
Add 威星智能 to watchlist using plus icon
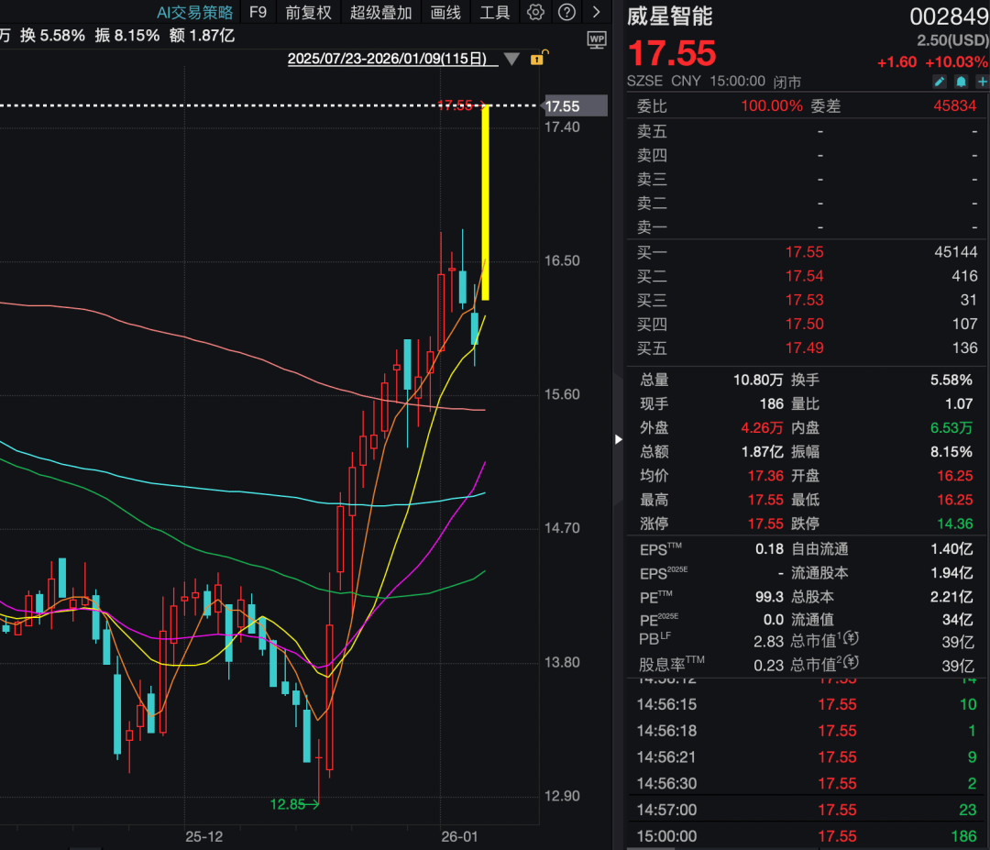tap(983, 82)
